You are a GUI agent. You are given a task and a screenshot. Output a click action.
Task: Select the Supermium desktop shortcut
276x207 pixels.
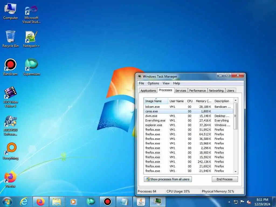[x=31, y=67]
